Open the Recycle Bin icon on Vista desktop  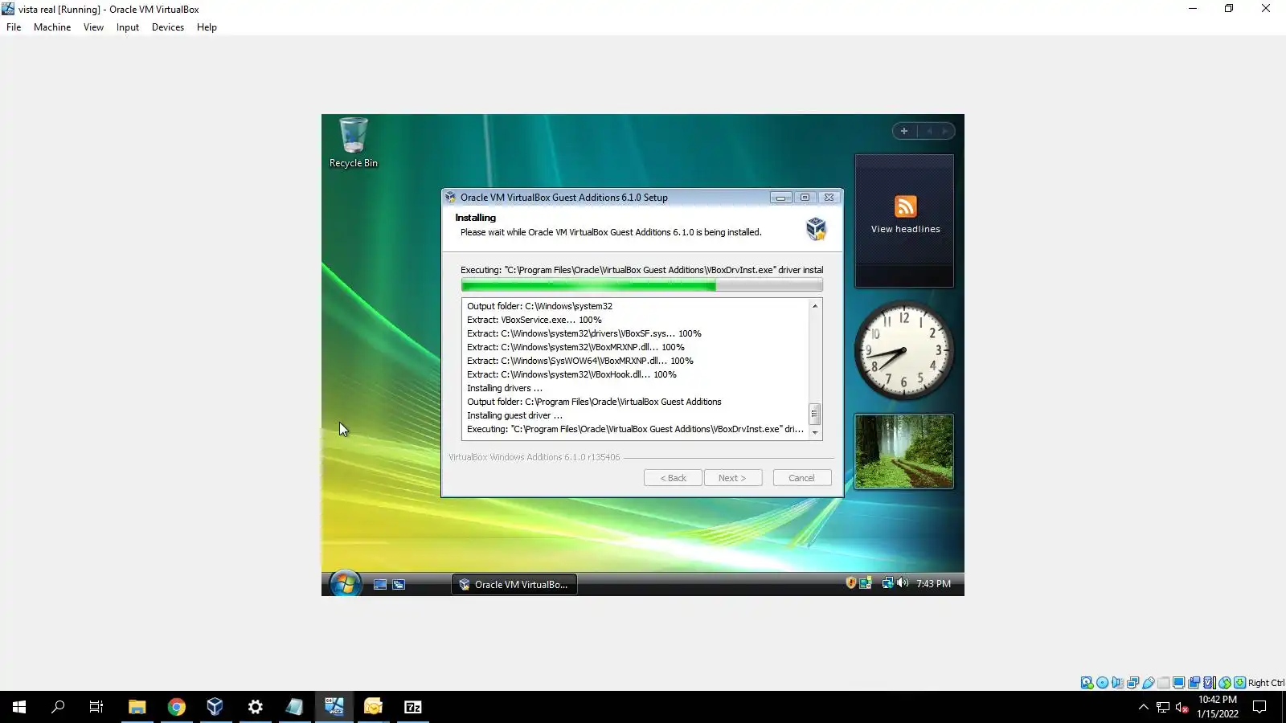click(353, 143)
